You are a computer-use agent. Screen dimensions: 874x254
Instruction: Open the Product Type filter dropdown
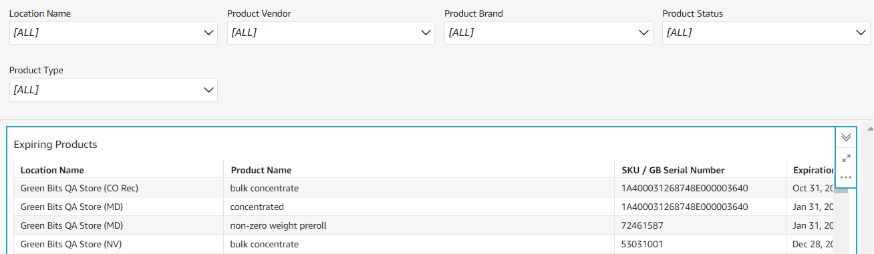(114, 90)
